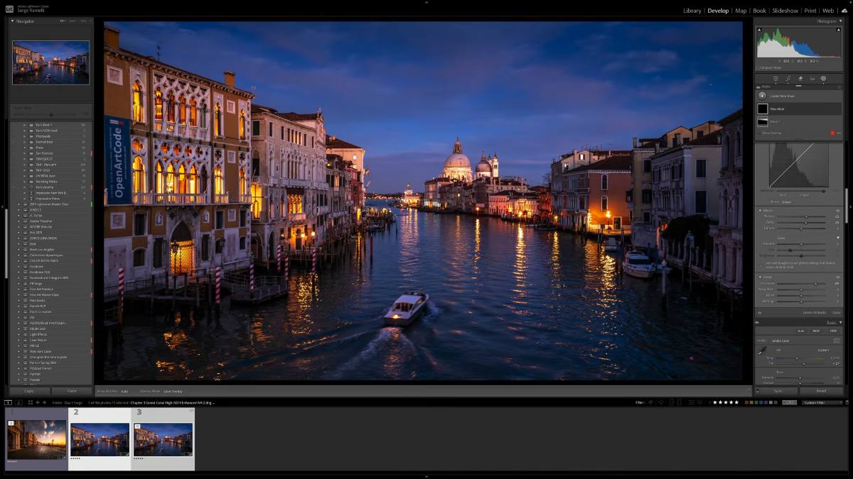Select the Edit sliders tool icon
Viewport: 853px width, 479px height.
click(x=776, y=79)
